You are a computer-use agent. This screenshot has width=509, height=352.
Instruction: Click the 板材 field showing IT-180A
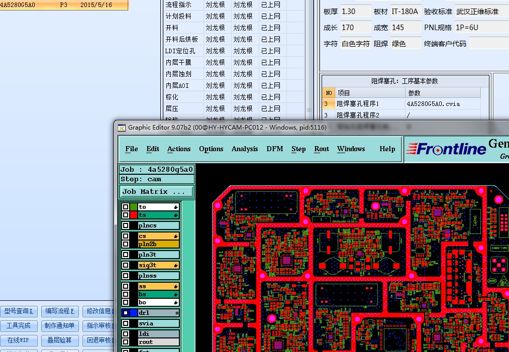point(406,12)
